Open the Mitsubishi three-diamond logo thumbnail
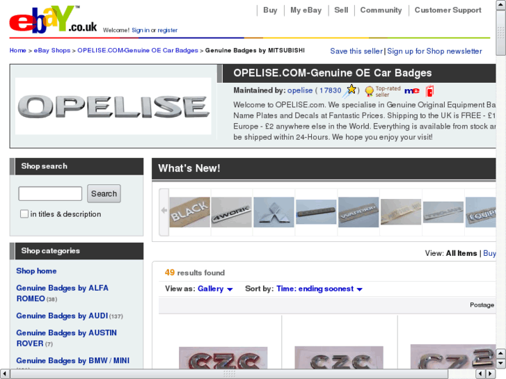This screenshot has height=379, width=506. (274, 212)
